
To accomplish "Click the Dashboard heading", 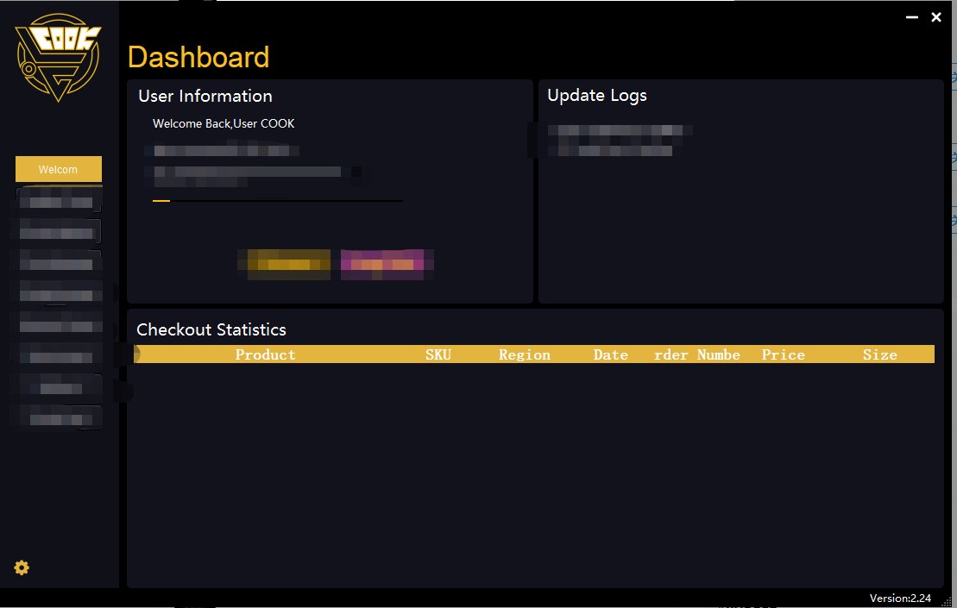I will coord(198,57).
